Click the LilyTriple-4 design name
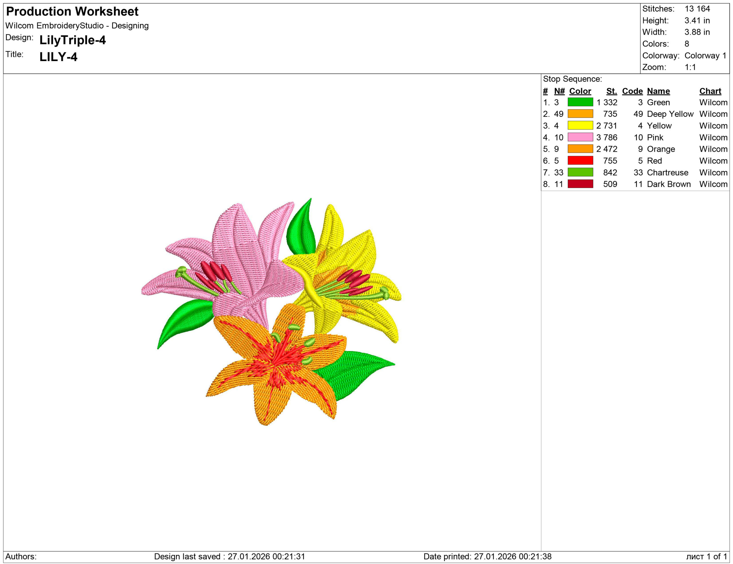 point(72,40)
